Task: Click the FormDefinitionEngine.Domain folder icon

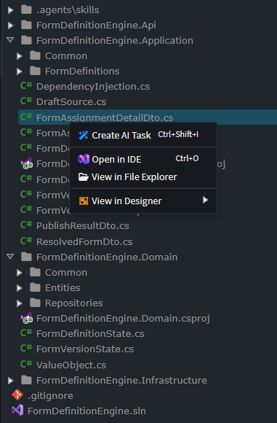Action: pyautogui.click(x=26, y=257)
